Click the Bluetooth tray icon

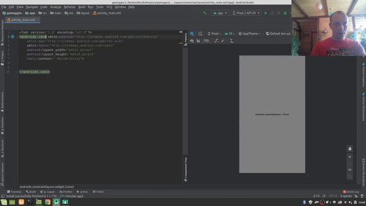point(304,202)
